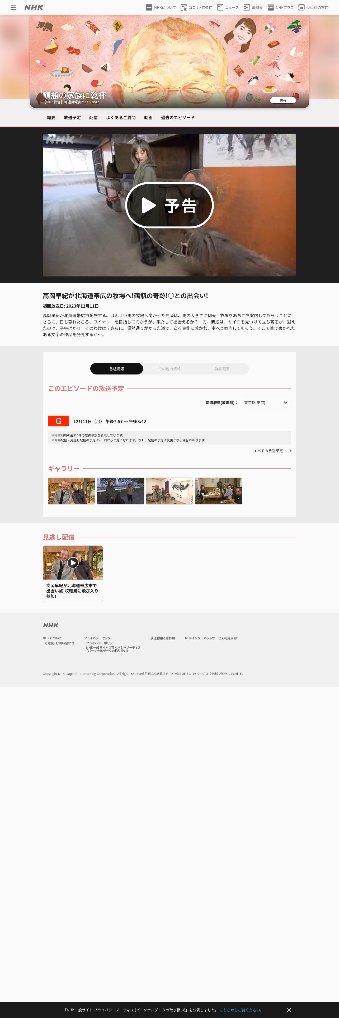The image size is (339, 1018).
Task: Open 受信料の窓口 header link
Action: pos(313,7)
